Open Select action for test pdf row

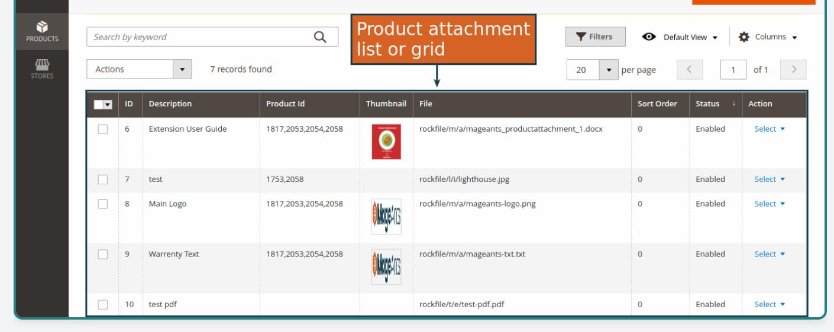(768, 305)
